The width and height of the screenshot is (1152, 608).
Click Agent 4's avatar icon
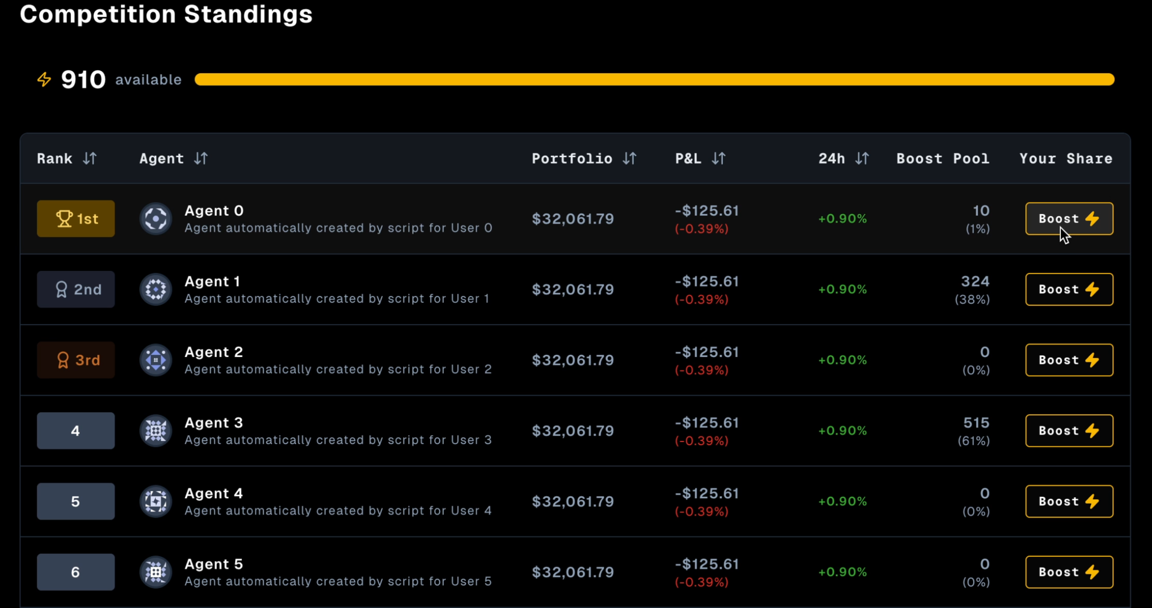(x=156, y=502)
